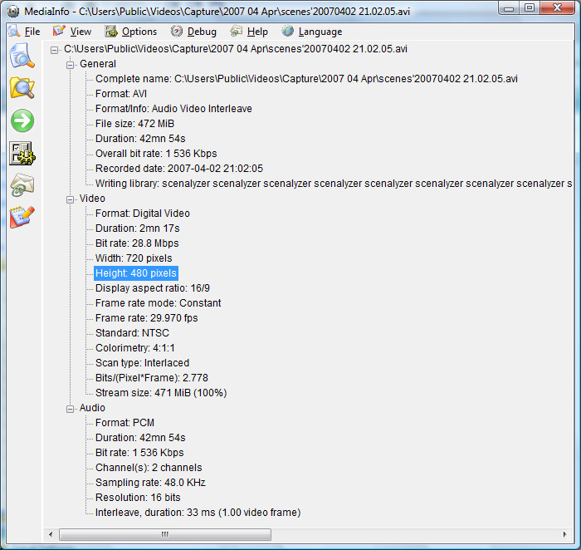This screenshot has width=581, height=550.
Task: Select 'Resolution: 16 bits' row
Action: pos(138,498)
